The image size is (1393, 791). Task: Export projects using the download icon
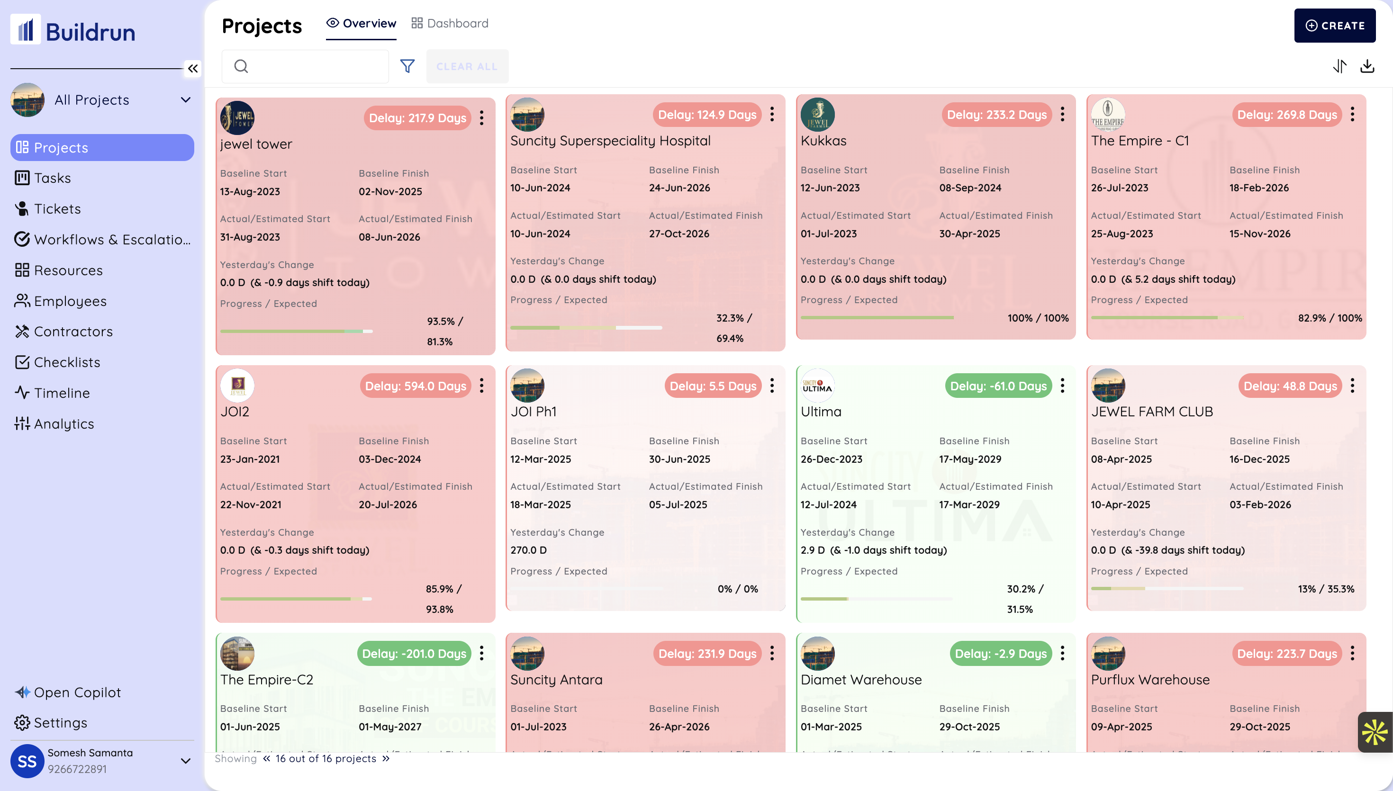pyautogui.click(x=1368, y=66)
